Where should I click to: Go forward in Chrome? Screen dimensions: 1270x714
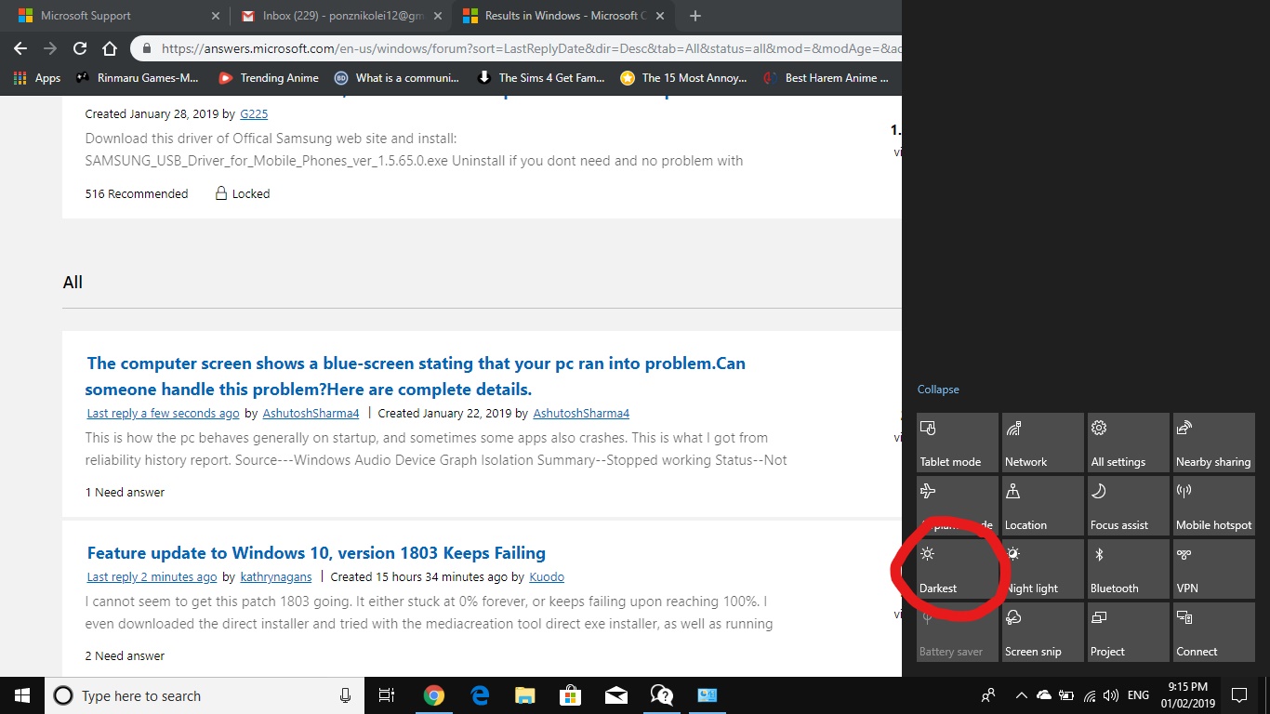click(50, 48)
